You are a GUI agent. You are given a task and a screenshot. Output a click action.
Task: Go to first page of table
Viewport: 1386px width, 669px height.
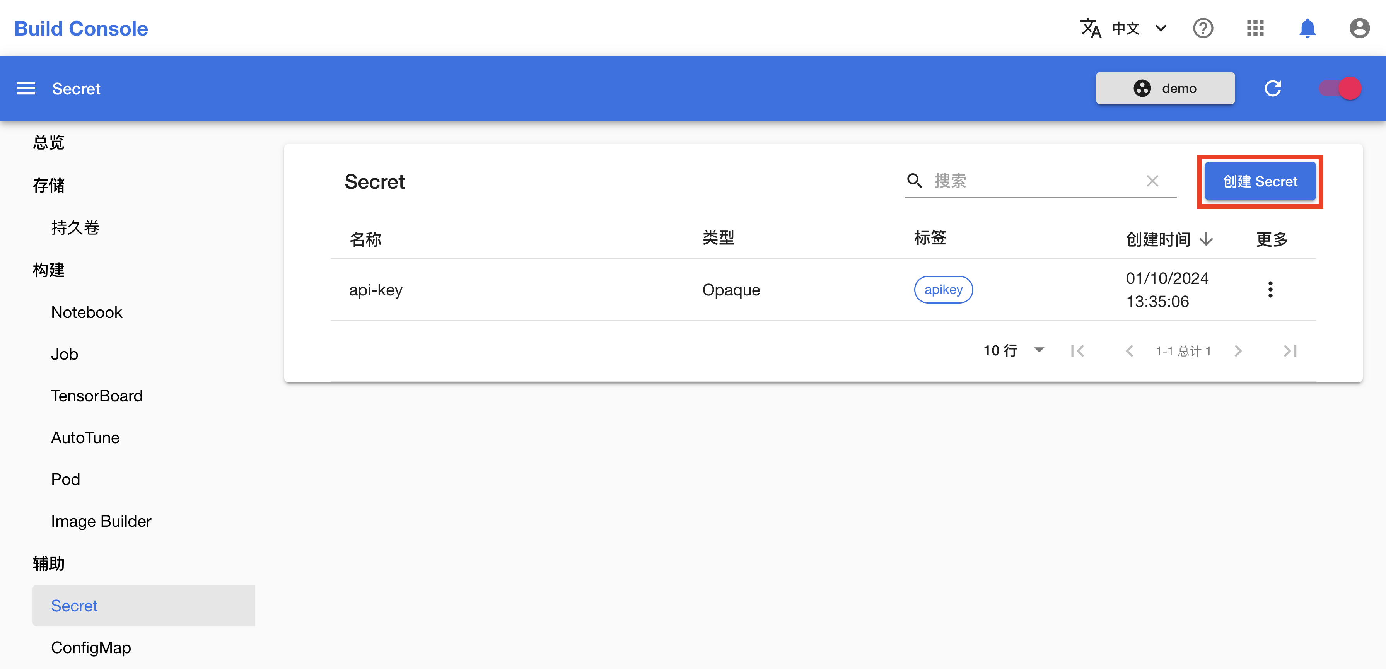click(1078, 351)
